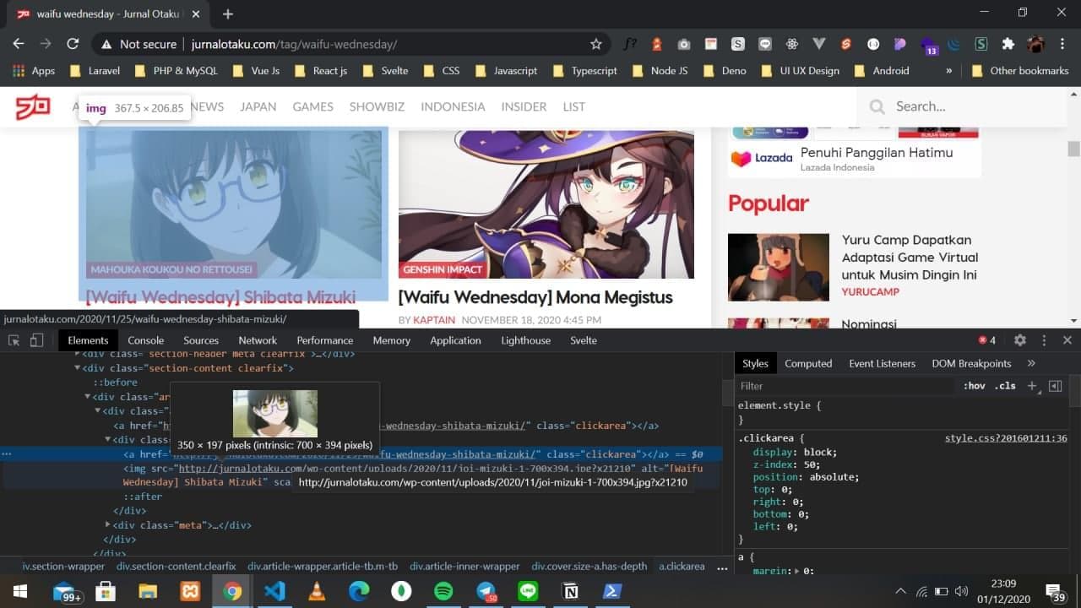The width and height of the screenshot is (1081, 608).
Task: Open the style.css source link
Action: tap(1006, 438)
